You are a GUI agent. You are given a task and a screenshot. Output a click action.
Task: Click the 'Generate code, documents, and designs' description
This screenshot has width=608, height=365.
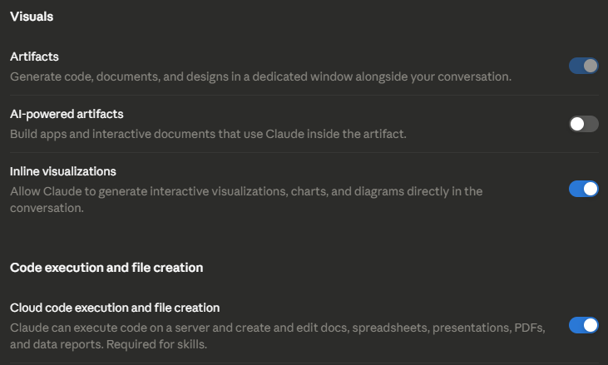pos(260,76)
